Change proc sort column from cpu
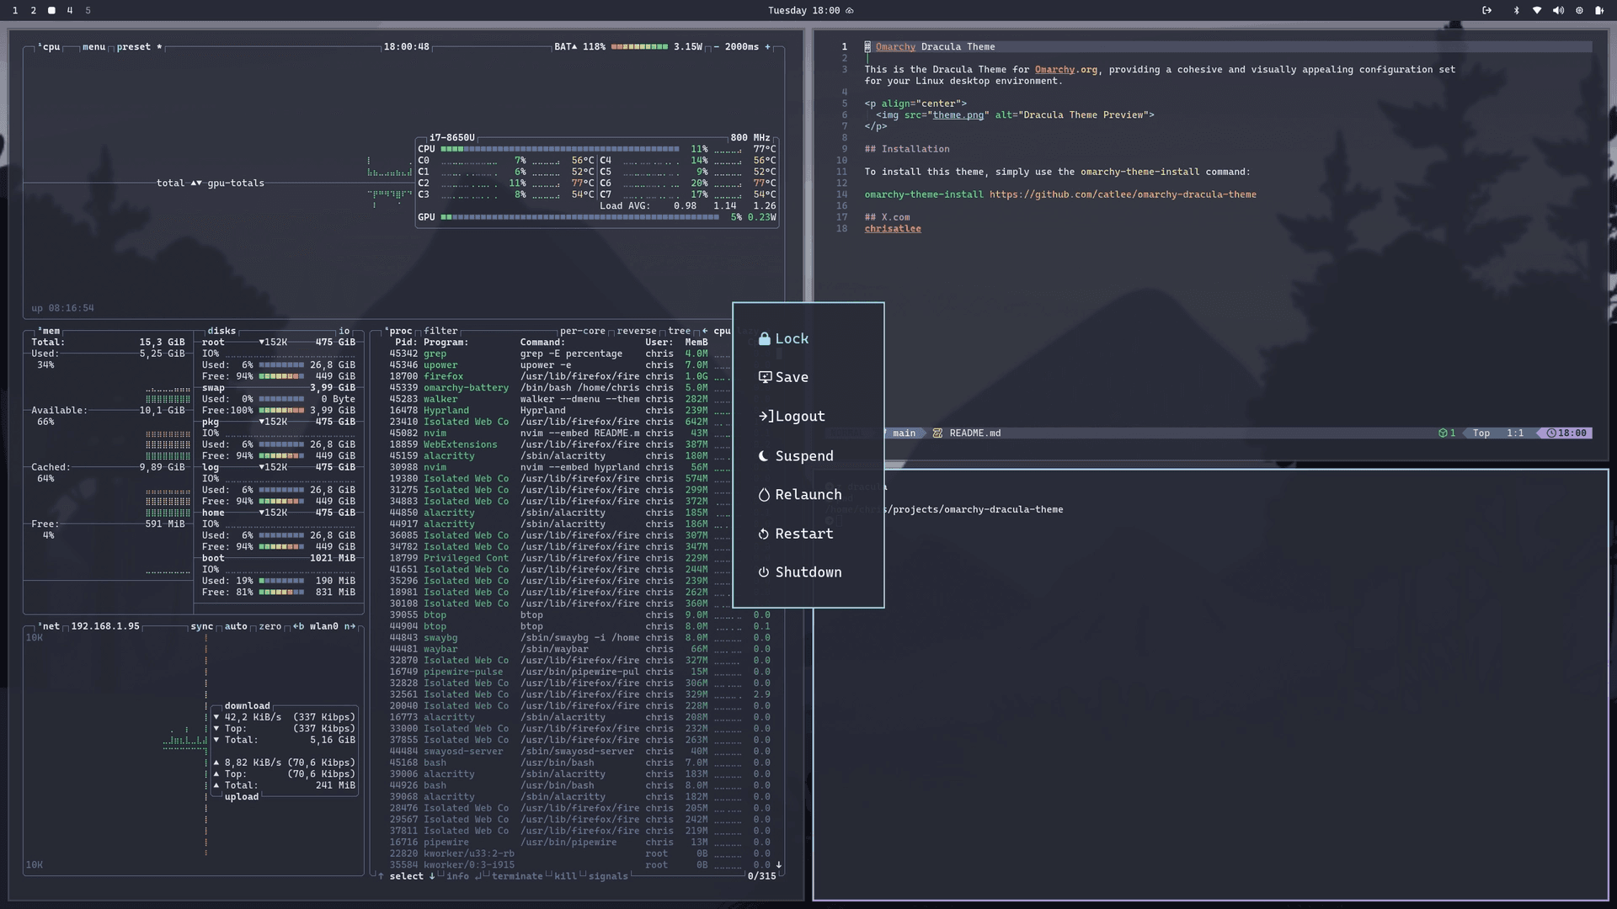Screen dimensions: 1617x909 722,331
